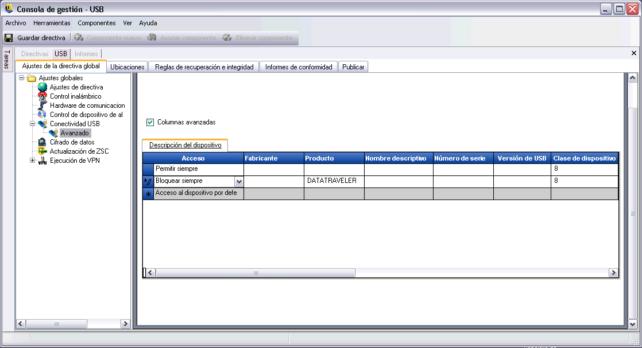Click the Ejecución de VPN icon
This screenshot has width=642, height=348.
(42, 161)
